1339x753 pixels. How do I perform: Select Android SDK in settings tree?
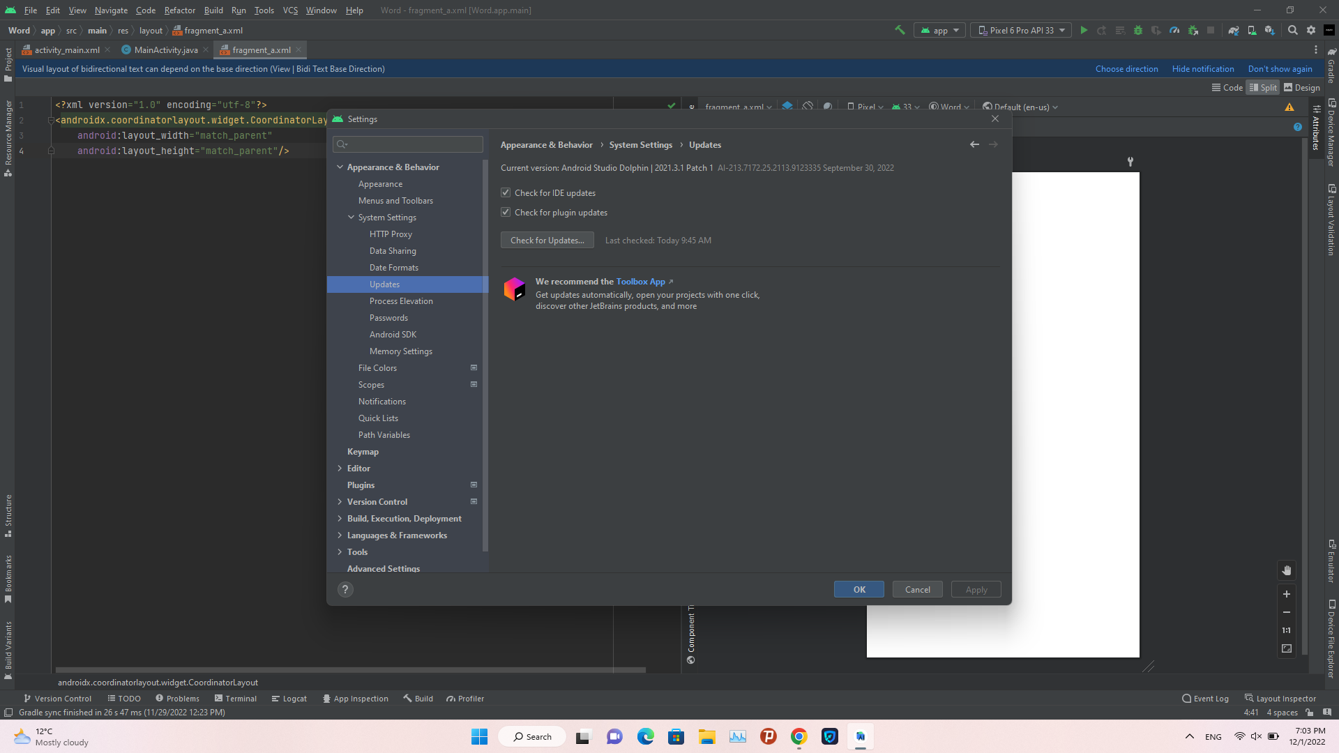coord(393,335)
